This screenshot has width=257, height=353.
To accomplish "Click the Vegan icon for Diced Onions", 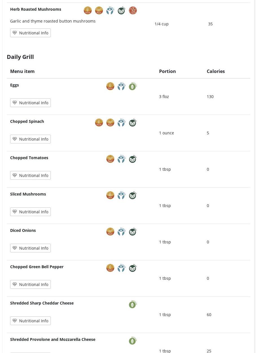I will point(133,232).
